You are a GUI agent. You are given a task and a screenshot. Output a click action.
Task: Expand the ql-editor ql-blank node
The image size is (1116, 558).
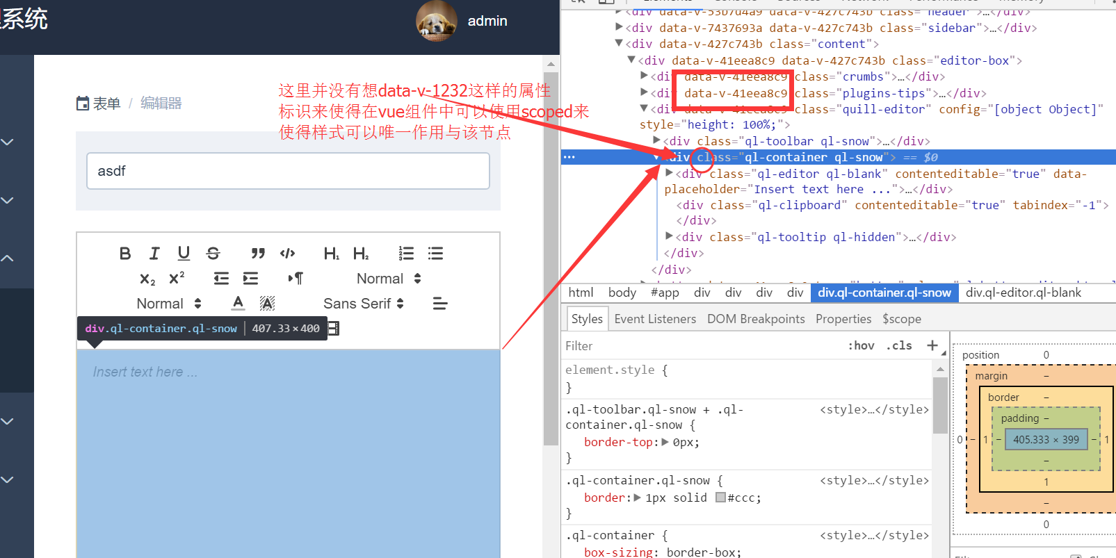point(670,173)
